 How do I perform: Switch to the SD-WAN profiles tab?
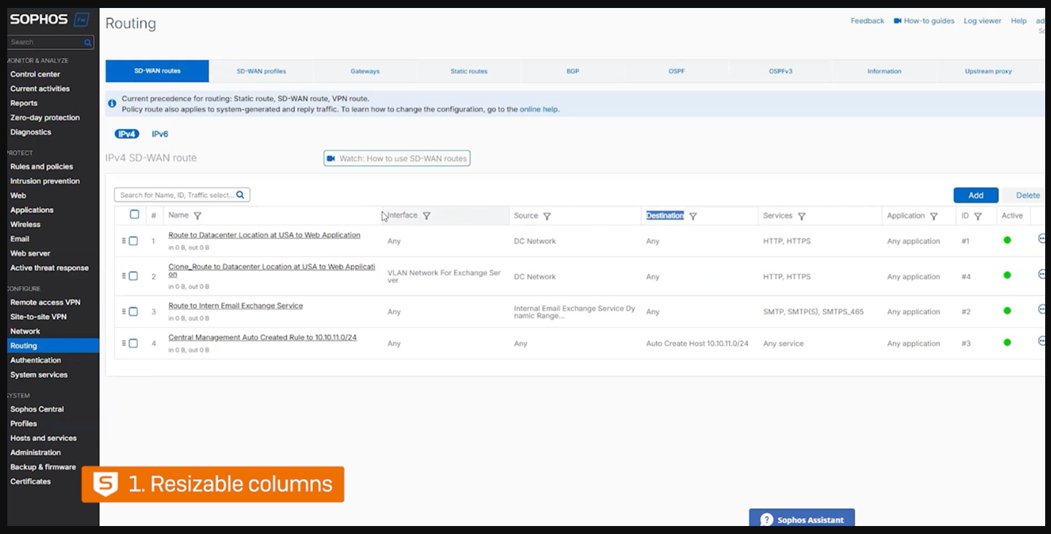[261, 71]
